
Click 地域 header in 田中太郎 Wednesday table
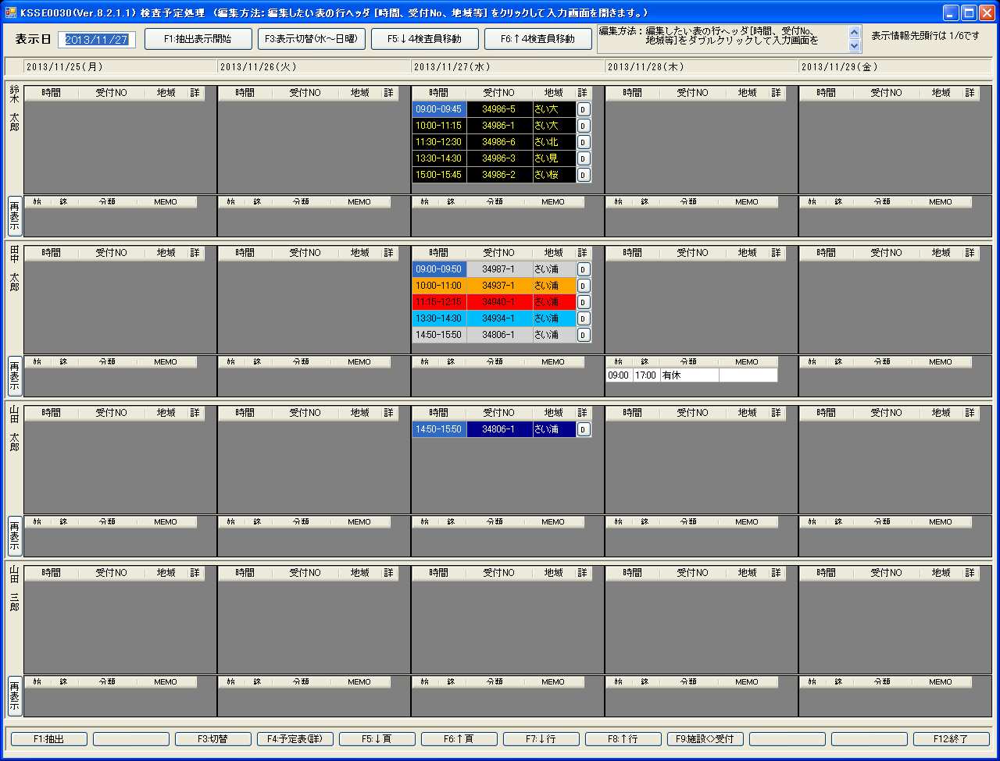coord(554,253)
